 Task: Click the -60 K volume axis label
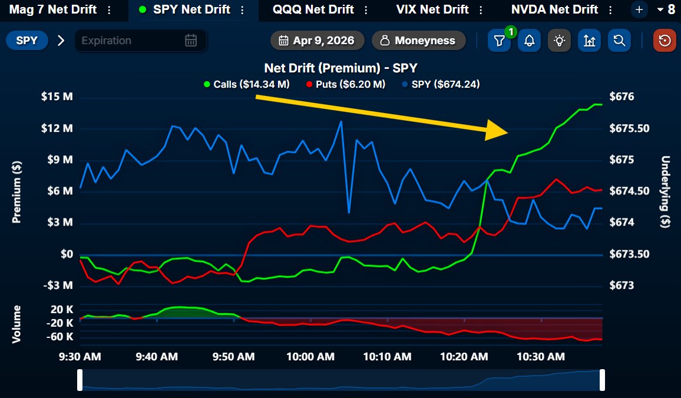coord(60,337)
